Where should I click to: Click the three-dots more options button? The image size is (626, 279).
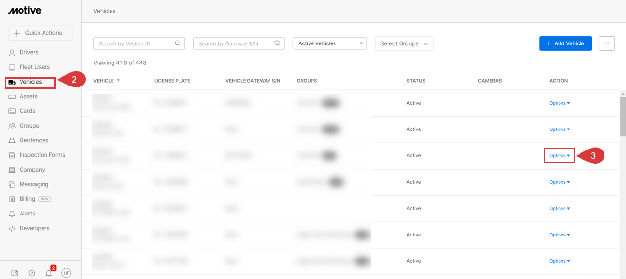(606, 43)
